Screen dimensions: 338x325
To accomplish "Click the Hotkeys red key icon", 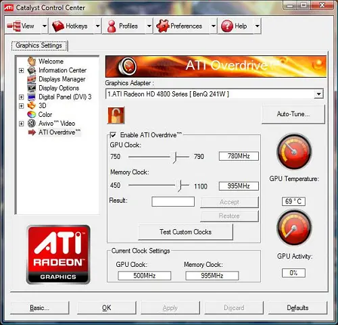I will [x=58, y=26].
